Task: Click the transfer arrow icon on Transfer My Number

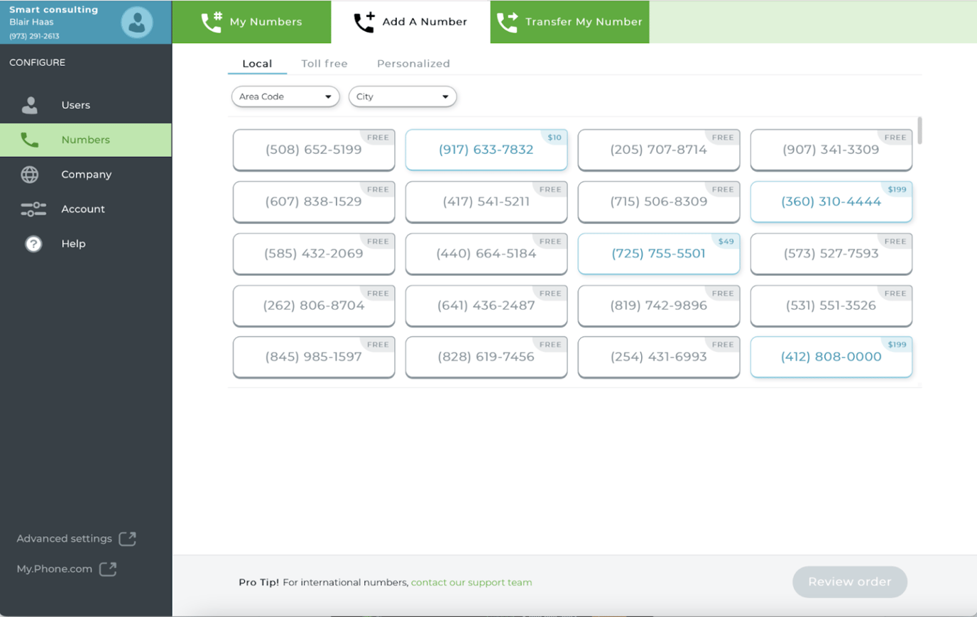Action: [x=507, y=22]
